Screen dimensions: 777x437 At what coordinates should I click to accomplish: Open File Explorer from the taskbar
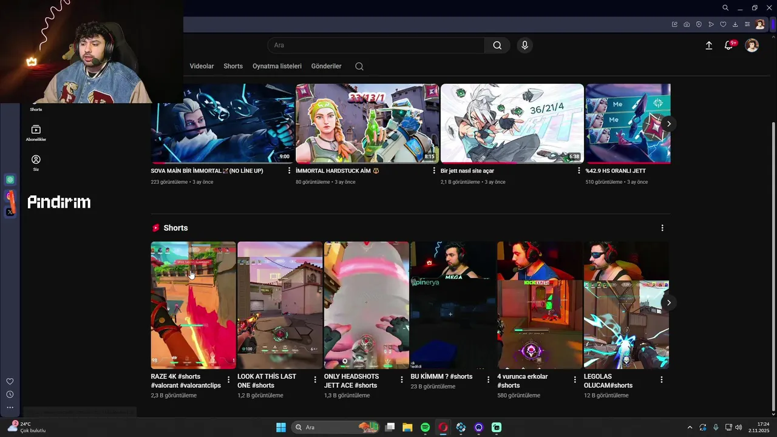click(x=407, y=427)
